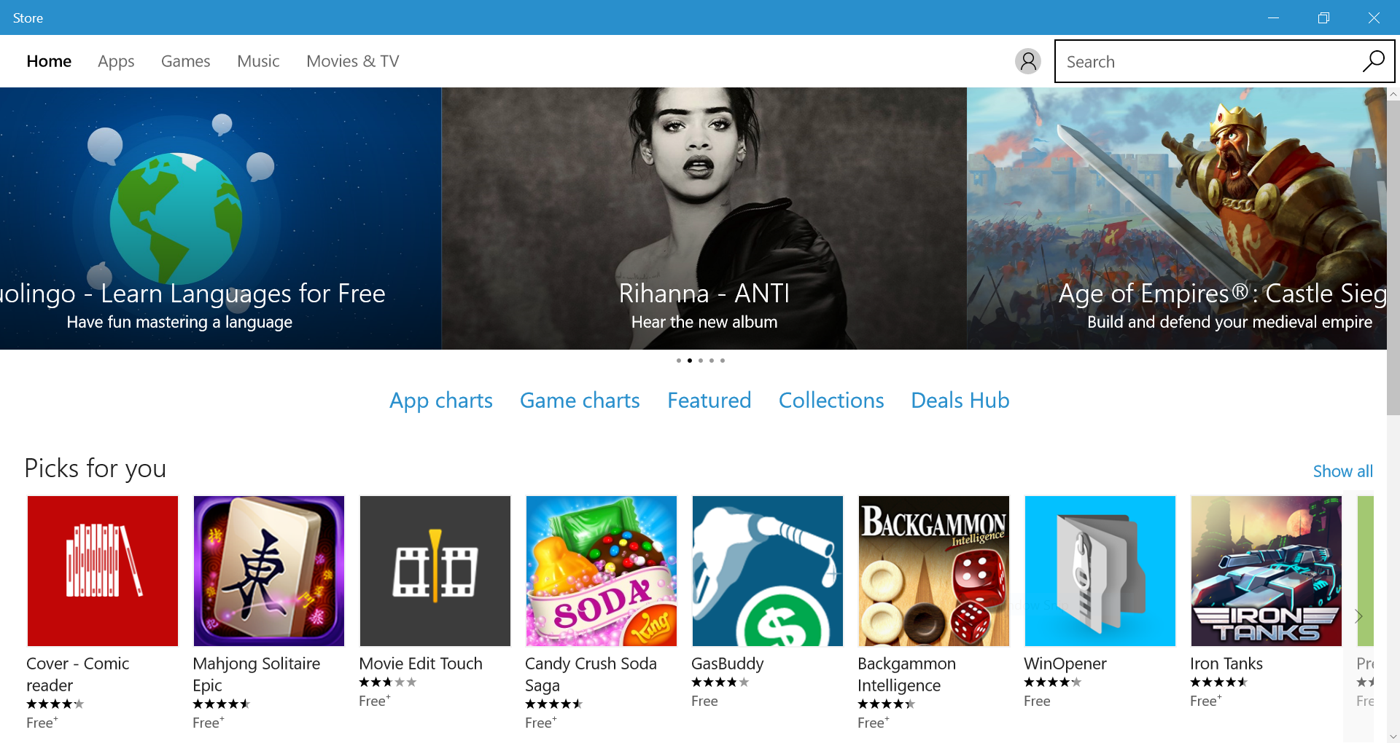
Task: Show all Picks for you
Action: click(x=1343, y=471)
